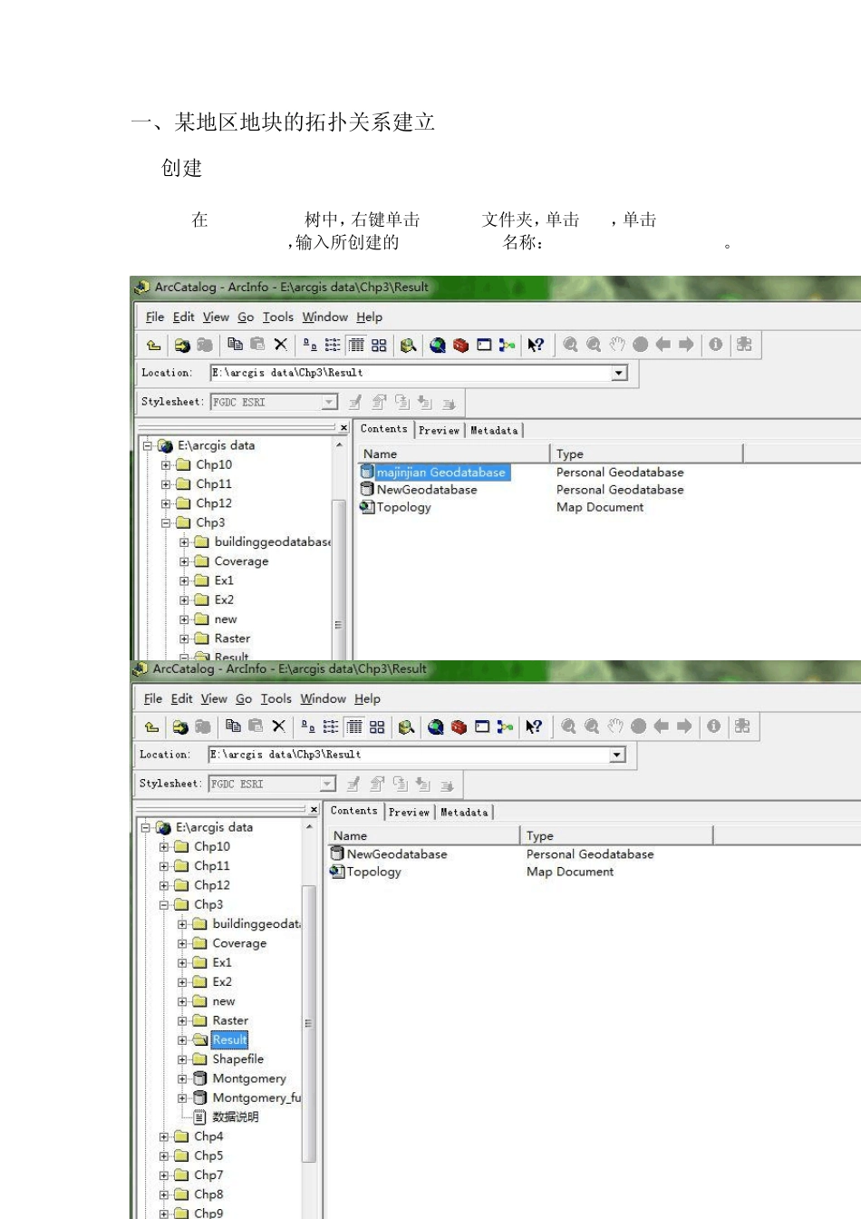This screenshot has width=861, height=1219.
Task: Open Search tool in upper window toolbar
Action: pyautogui.click(x=408, y=345)
